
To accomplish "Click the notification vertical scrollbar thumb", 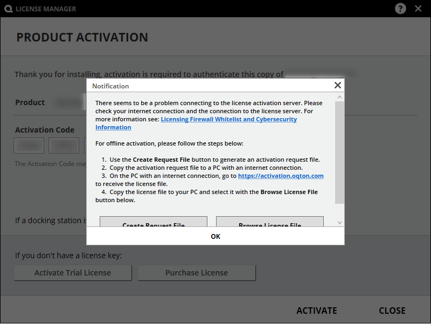I will [339, 152].
